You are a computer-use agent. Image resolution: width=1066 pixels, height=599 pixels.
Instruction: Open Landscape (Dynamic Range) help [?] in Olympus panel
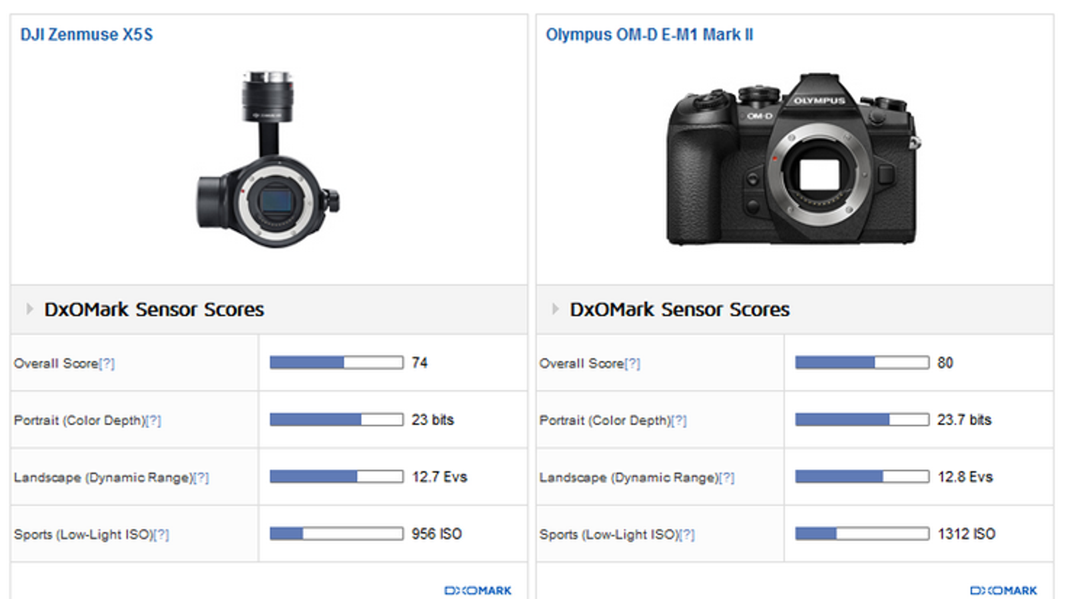[x=727, y=478]
